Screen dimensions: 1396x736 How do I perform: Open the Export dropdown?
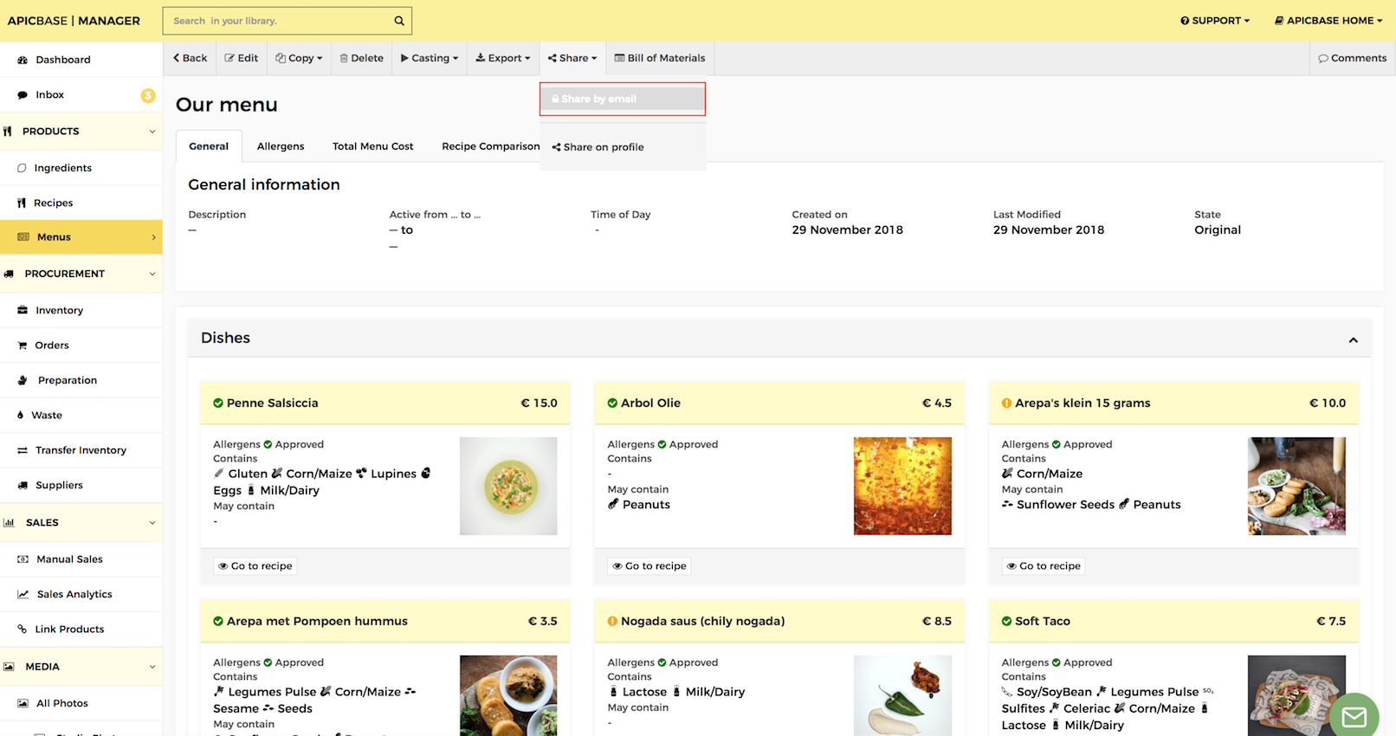[503, 58]
